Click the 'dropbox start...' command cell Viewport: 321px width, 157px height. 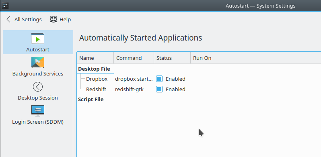pos(134,79)
